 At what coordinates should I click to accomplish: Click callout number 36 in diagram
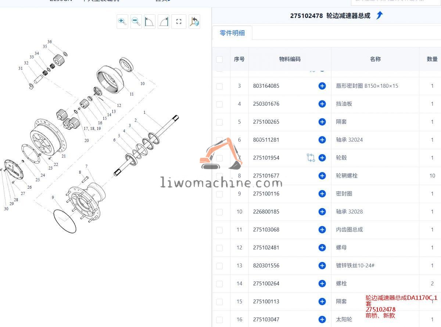click(x=50, y=41)
